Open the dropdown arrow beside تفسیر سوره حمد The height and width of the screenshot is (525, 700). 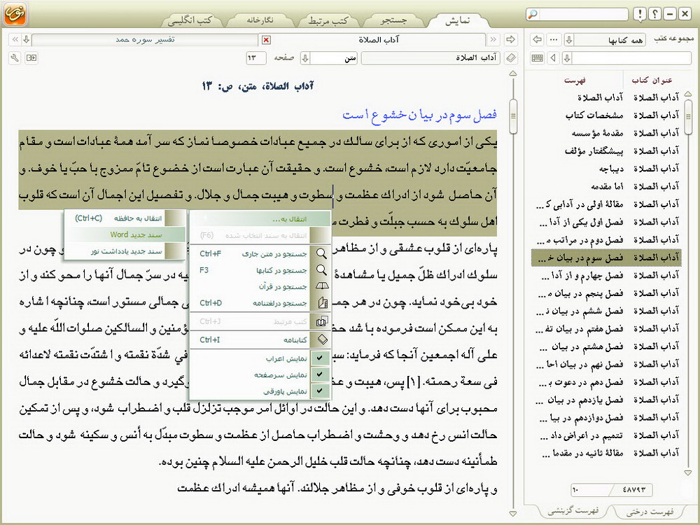click(27, 40)
